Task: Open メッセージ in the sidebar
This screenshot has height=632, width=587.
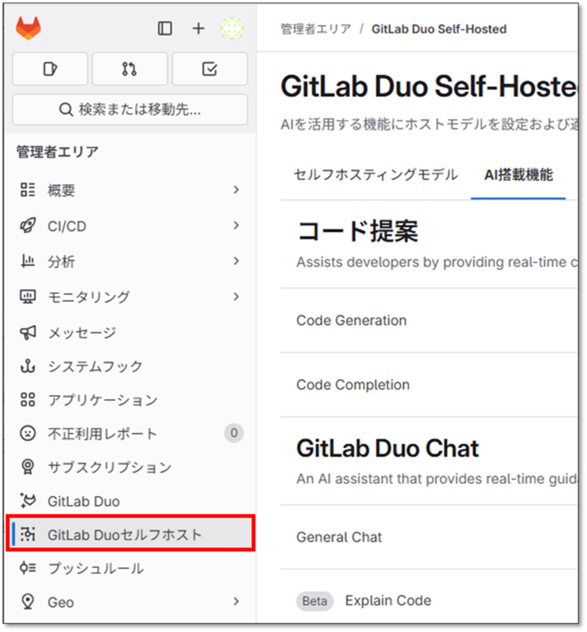Action: pos(130,333)
